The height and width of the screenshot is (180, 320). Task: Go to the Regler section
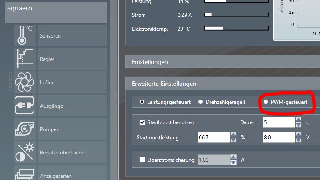(x=72, y=59)
